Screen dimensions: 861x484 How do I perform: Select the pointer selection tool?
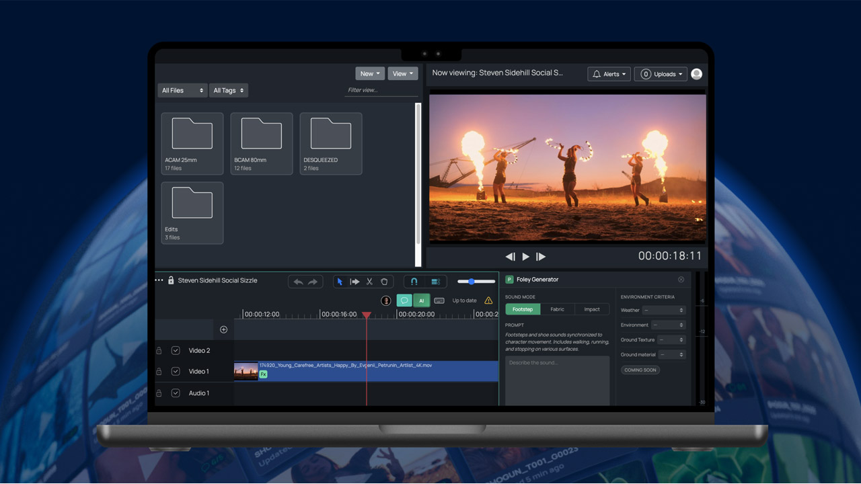tap(340, 282)
